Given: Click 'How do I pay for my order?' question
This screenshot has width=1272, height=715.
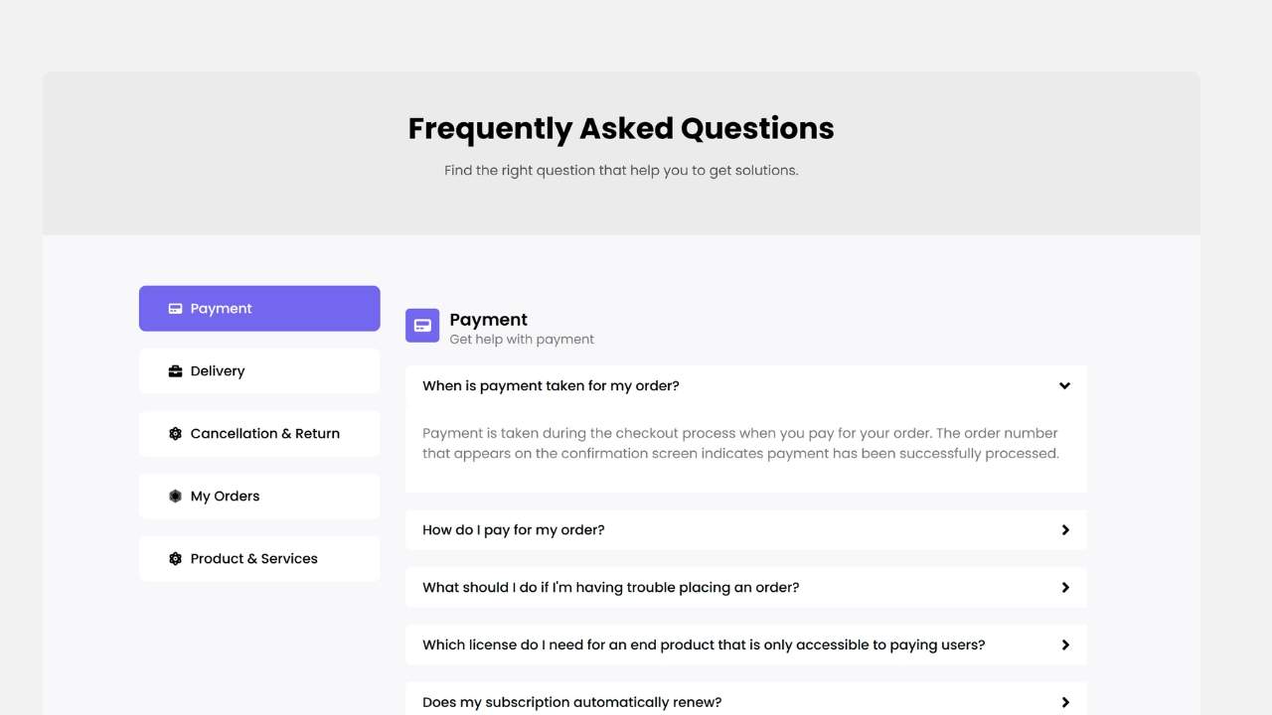Looking at the screenshot, I should pos(513,530).
